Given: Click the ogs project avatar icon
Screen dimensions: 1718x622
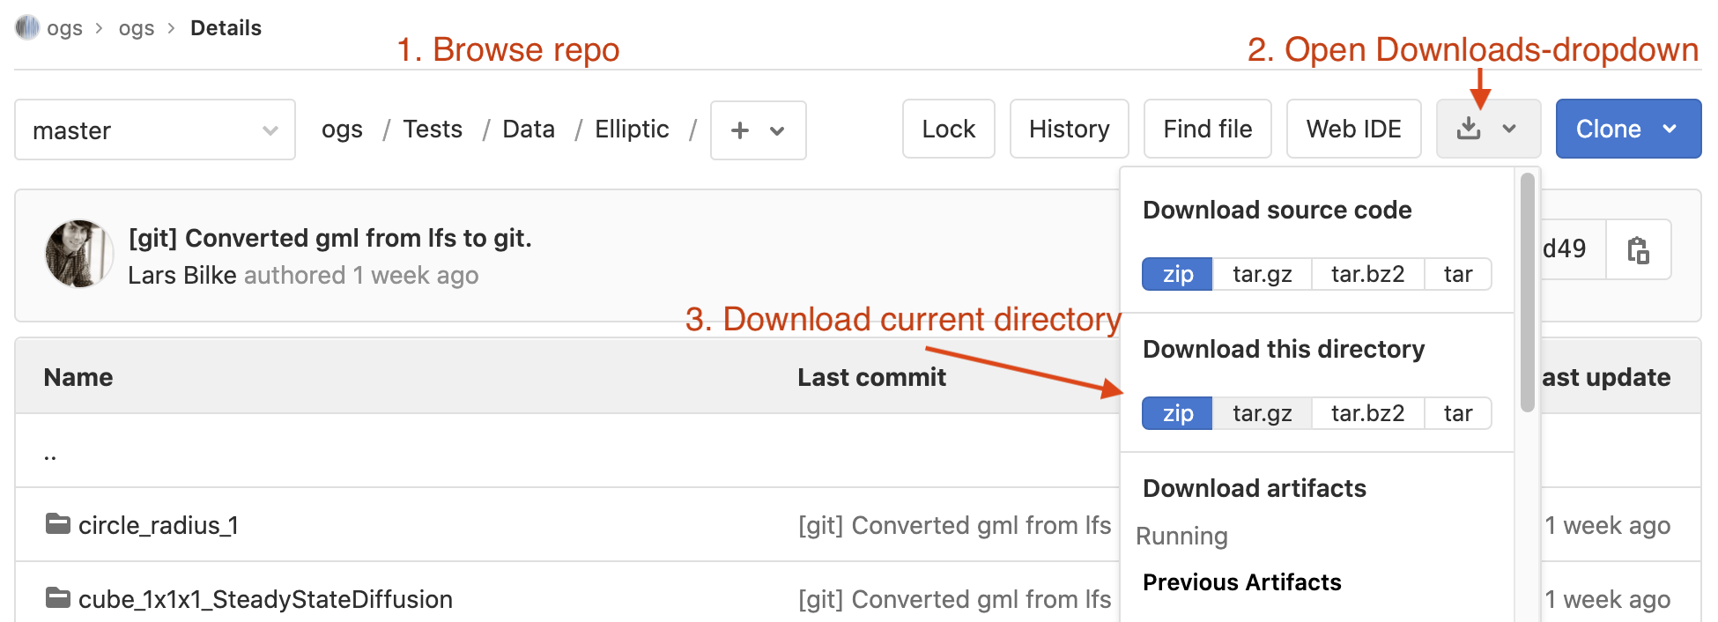Looking at the screenshot, I should [27, 27].
